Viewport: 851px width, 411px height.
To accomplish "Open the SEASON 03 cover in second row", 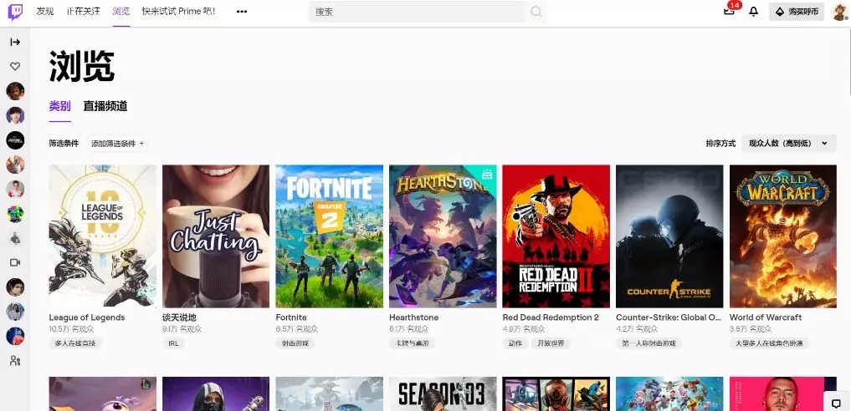I will coord(443,393).
